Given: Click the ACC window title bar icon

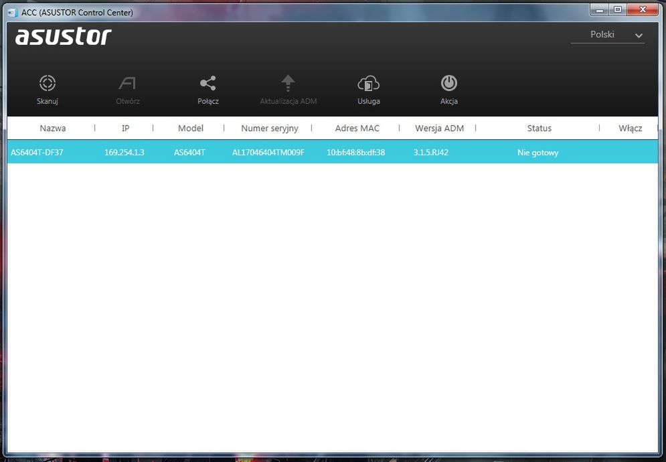Looking at the screenshot, I should [13, 12].
